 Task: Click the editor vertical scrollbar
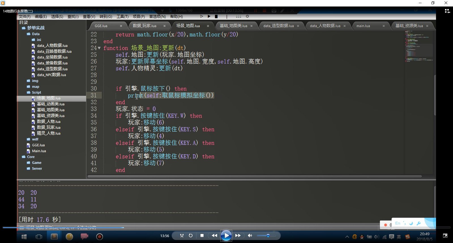(x=435, y=95)
